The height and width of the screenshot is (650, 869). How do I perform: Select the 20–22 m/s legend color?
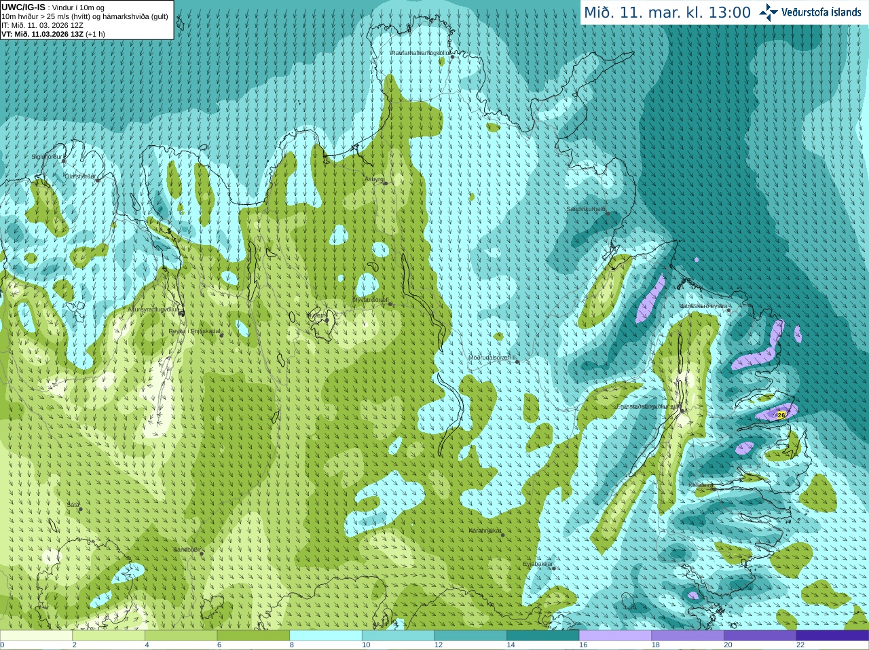point(760,636)
